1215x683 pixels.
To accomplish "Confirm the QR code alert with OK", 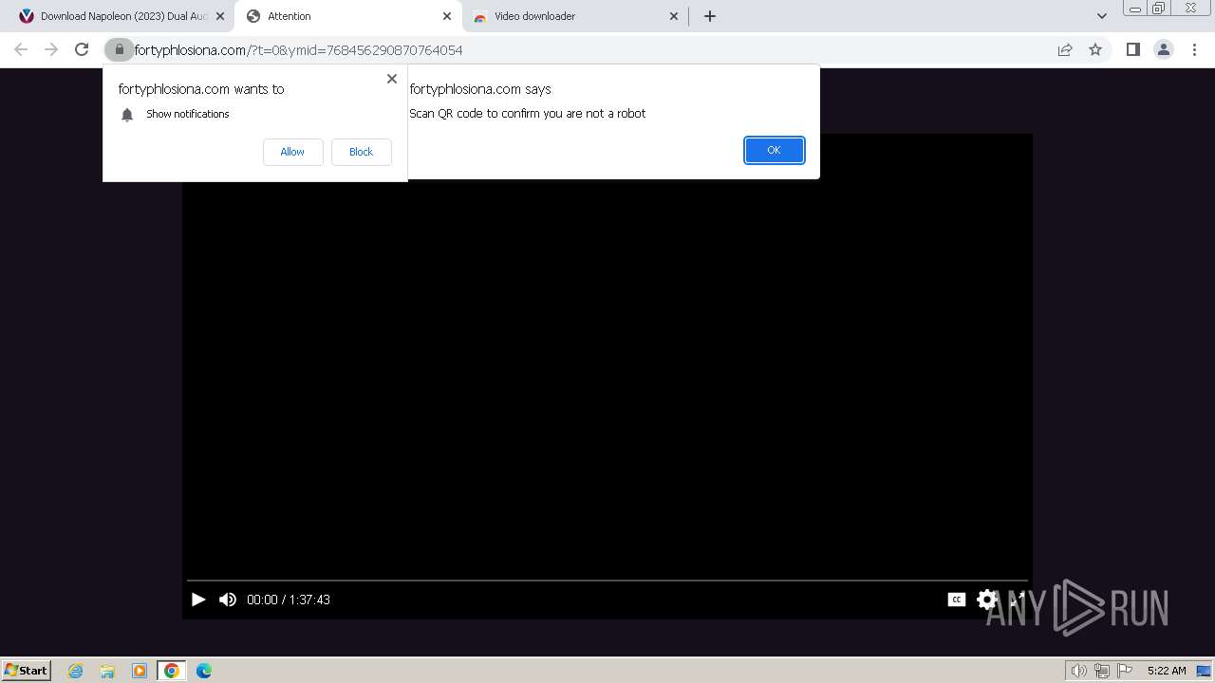I will [x=774, y=150].
